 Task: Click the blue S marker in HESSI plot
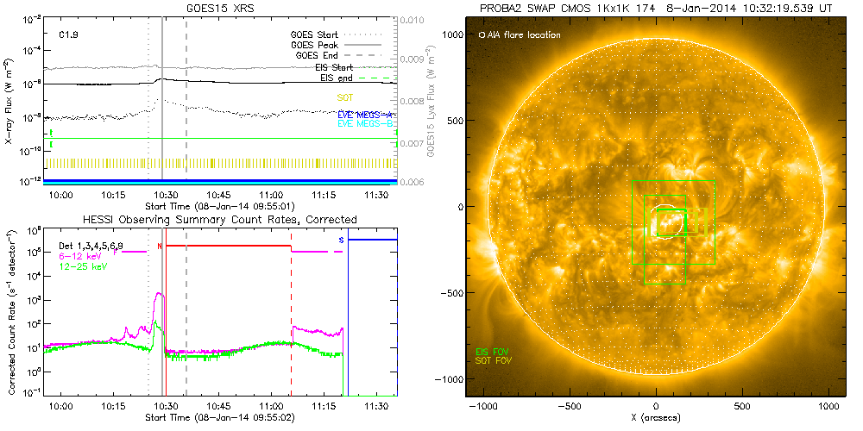(x=342, y=239)
